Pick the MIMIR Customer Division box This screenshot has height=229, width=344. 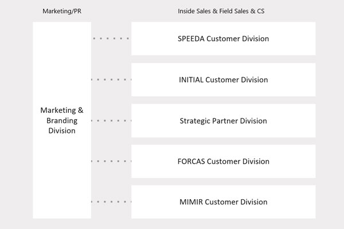223,202
